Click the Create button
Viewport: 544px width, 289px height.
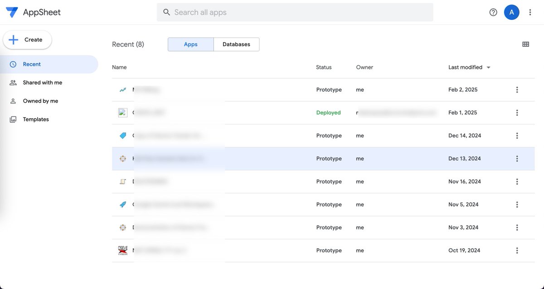27,40
